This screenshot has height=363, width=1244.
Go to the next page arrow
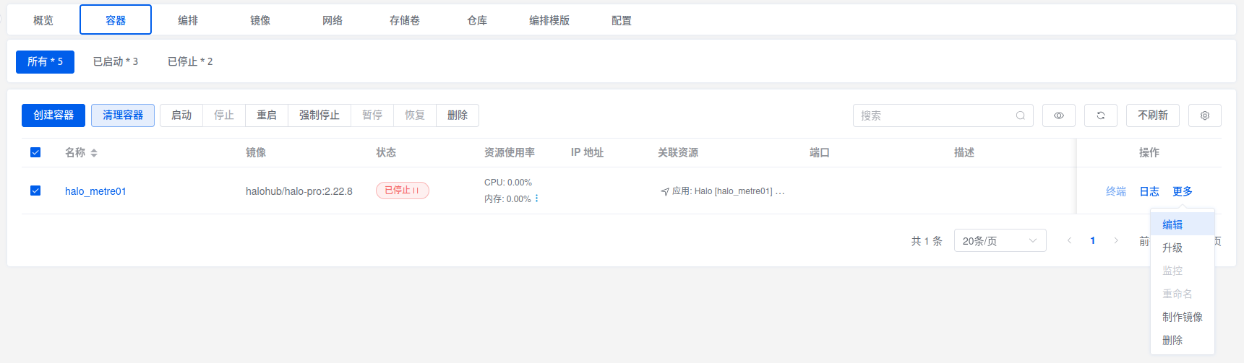(1115, 240)
